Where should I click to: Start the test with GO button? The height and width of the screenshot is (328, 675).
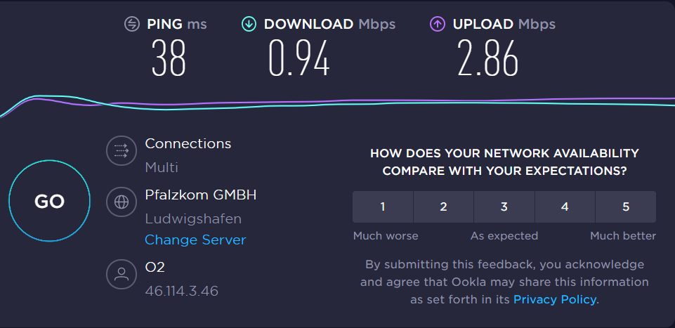click(x=49, y=201)
